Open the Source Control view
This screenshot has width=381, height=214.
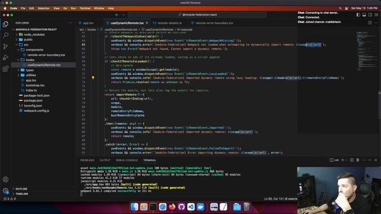pyautogui.click(x=5, y=46)
